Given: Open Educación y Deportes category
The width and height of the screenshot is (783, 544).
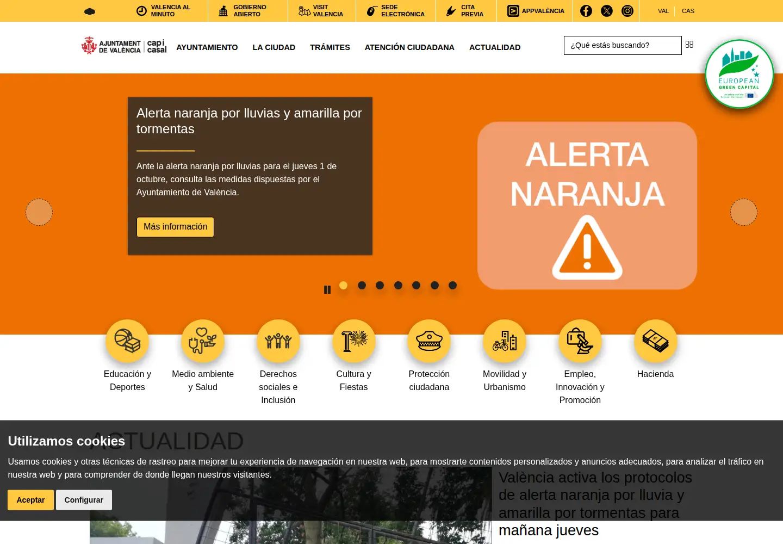Looking at the screenshot, I should click(x=127, y=356).
